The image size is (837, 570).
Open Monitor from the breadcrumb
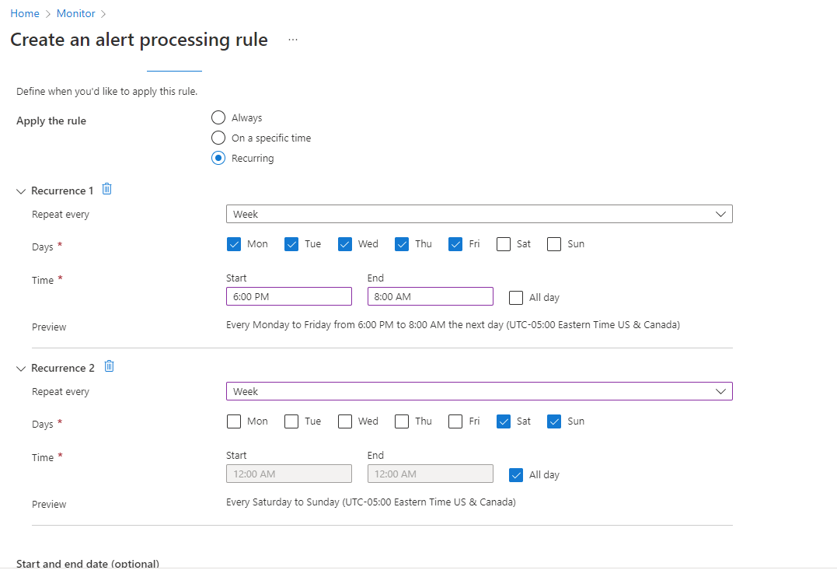[x=75, y=12]
